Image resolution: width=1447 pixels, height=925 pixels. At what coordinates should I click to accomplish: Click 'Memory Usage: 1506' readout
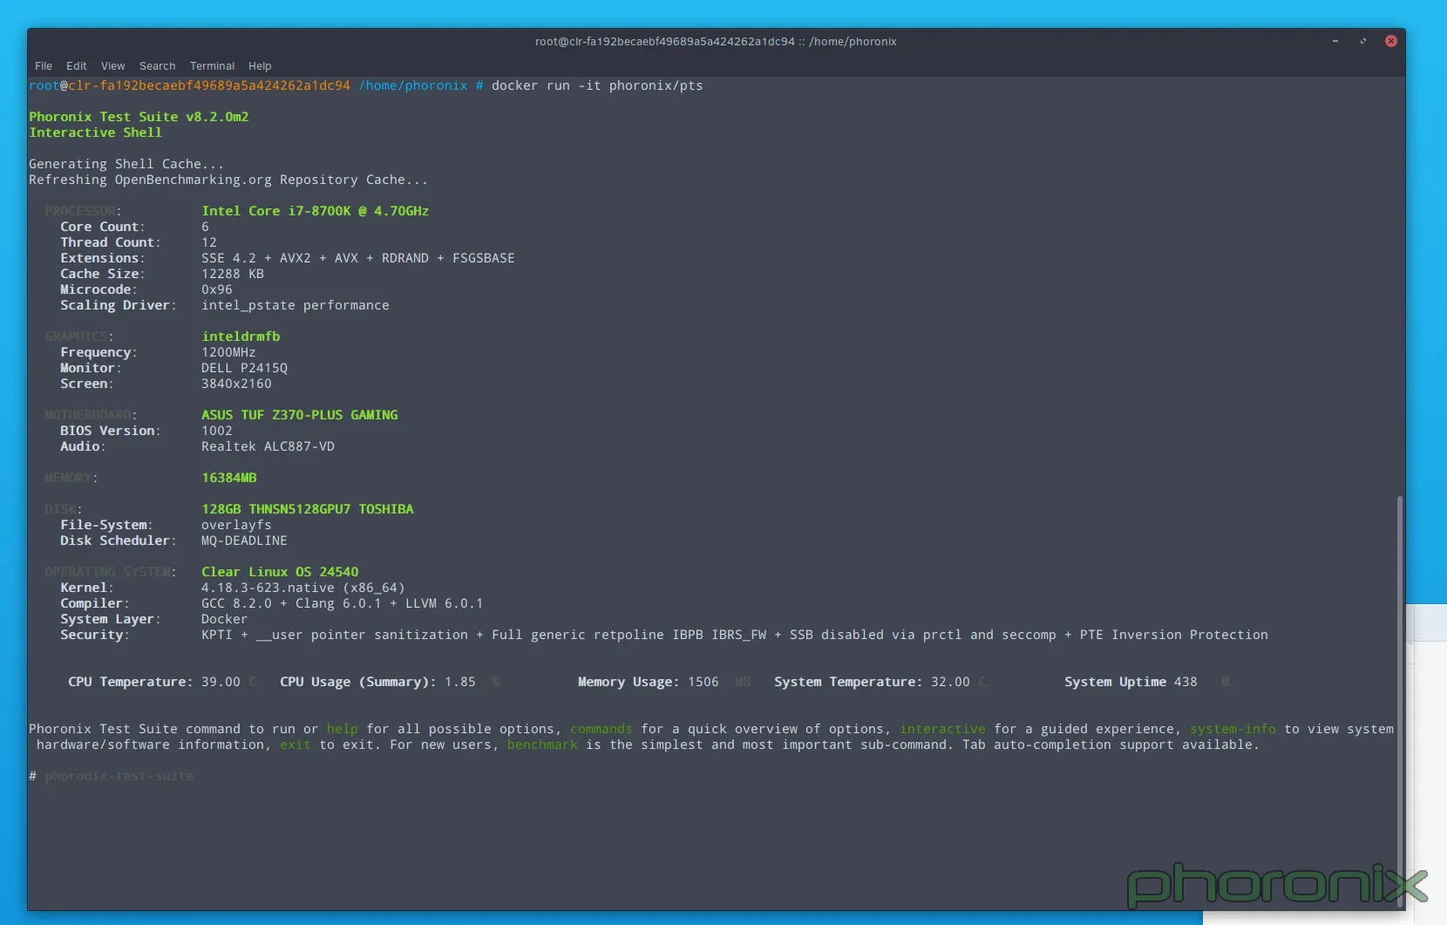point(649,682)
